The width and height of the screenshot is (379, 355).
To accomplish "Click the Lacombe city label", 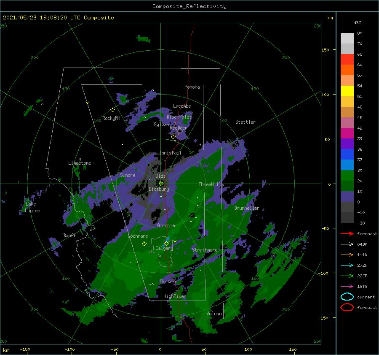I will (182, 106).
